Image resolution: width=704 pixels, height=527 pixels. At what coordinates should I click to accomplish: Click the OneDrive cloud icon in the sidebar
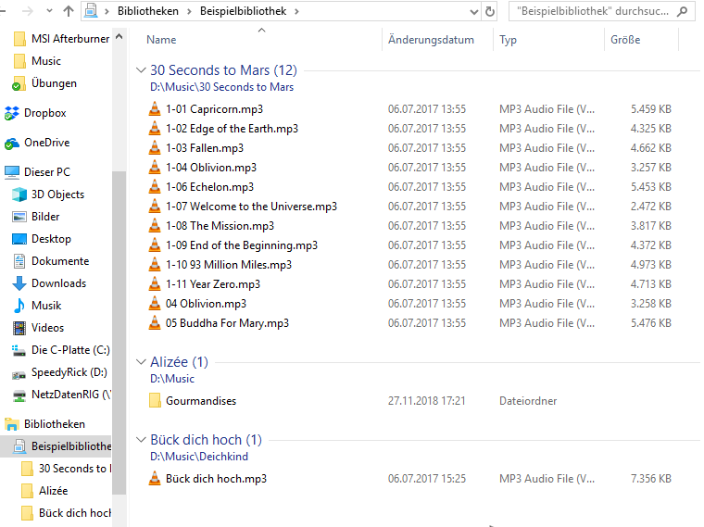[x=12, y=144]
